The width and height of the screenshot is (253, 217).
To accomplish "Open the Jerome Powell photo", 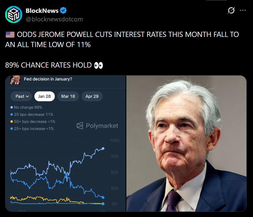I will (x=186, y=144).
